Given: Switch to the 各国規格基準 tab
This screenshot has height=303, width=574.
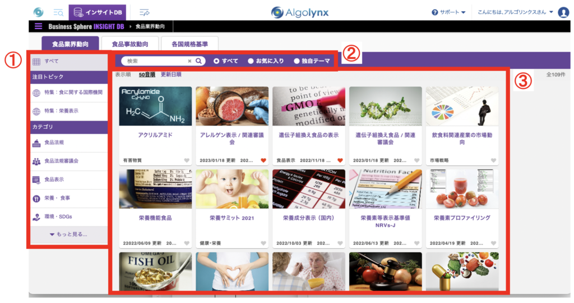Looking at the screenshot, I should point(189,43).
